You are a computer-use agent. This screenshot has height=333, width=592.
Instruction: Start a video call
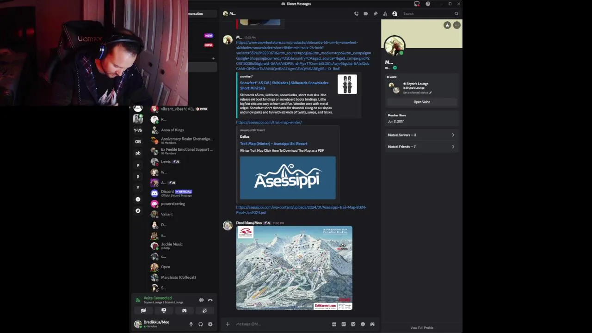click(x=366, y=14)
